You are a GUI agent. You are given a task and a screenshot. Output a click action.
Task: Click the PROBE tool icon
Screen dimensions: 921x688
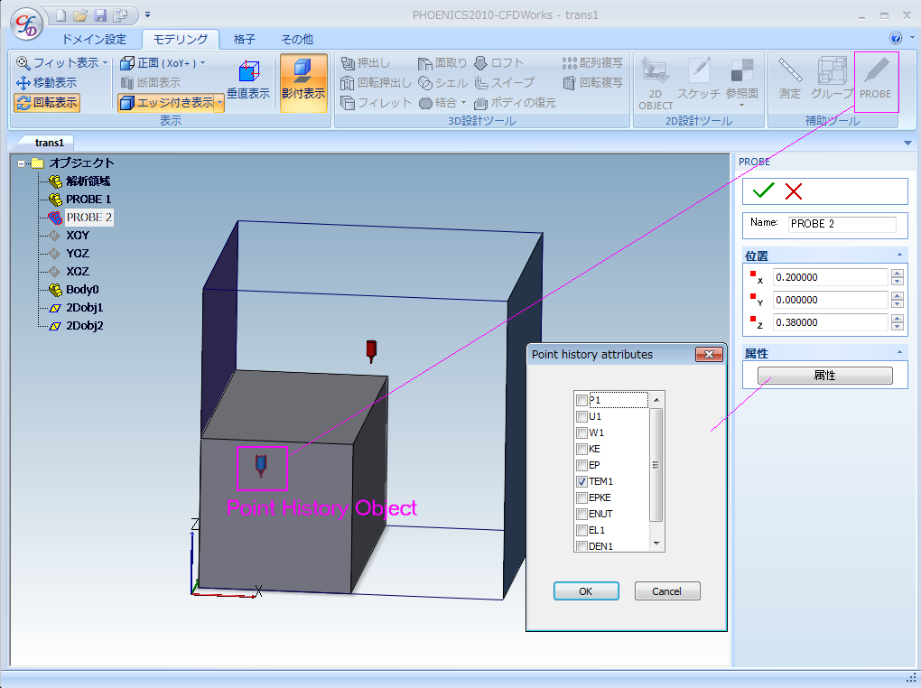pyautogui.click(x=875, y=77)
